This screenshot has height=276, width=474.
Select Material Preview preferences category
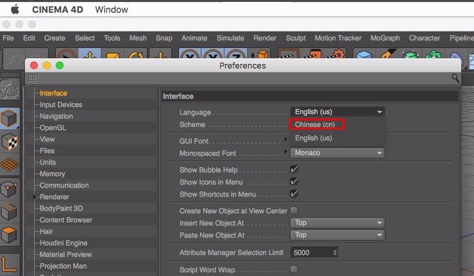click(65, 255)
